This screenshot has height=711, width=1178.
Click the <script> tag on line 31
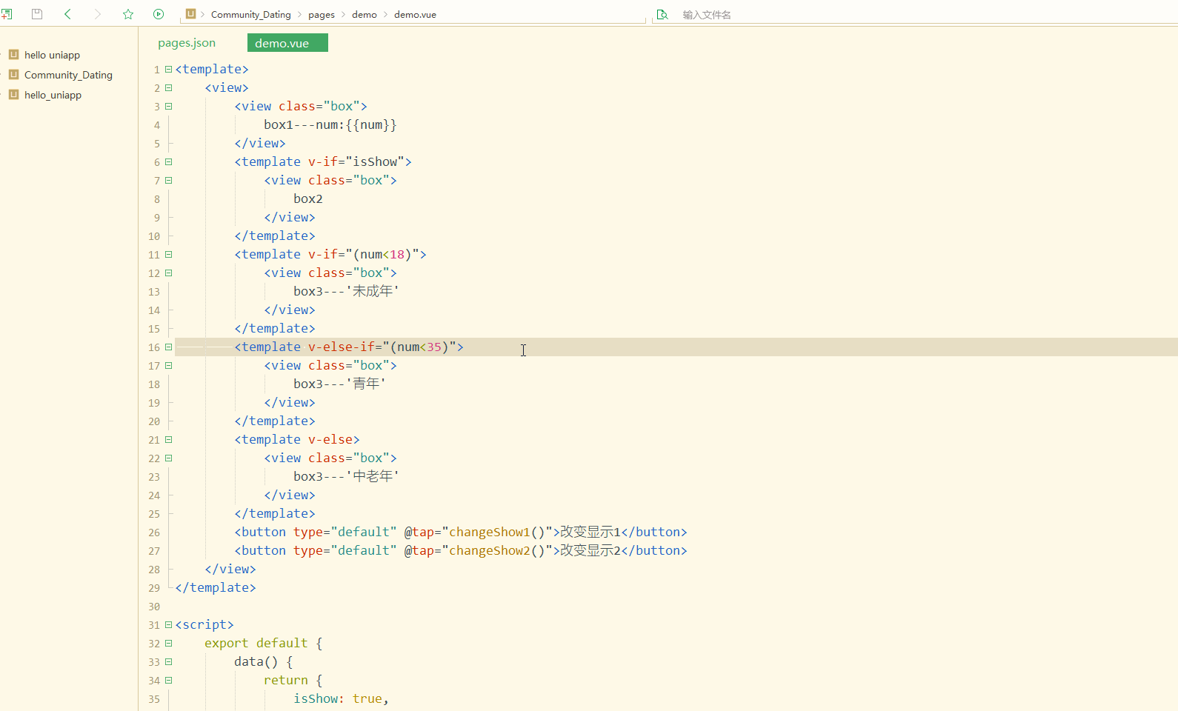click(x=204, y=624)
